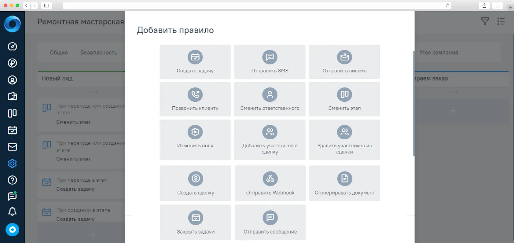Select the 'Отправить письмо' rule card

[344, 62]
